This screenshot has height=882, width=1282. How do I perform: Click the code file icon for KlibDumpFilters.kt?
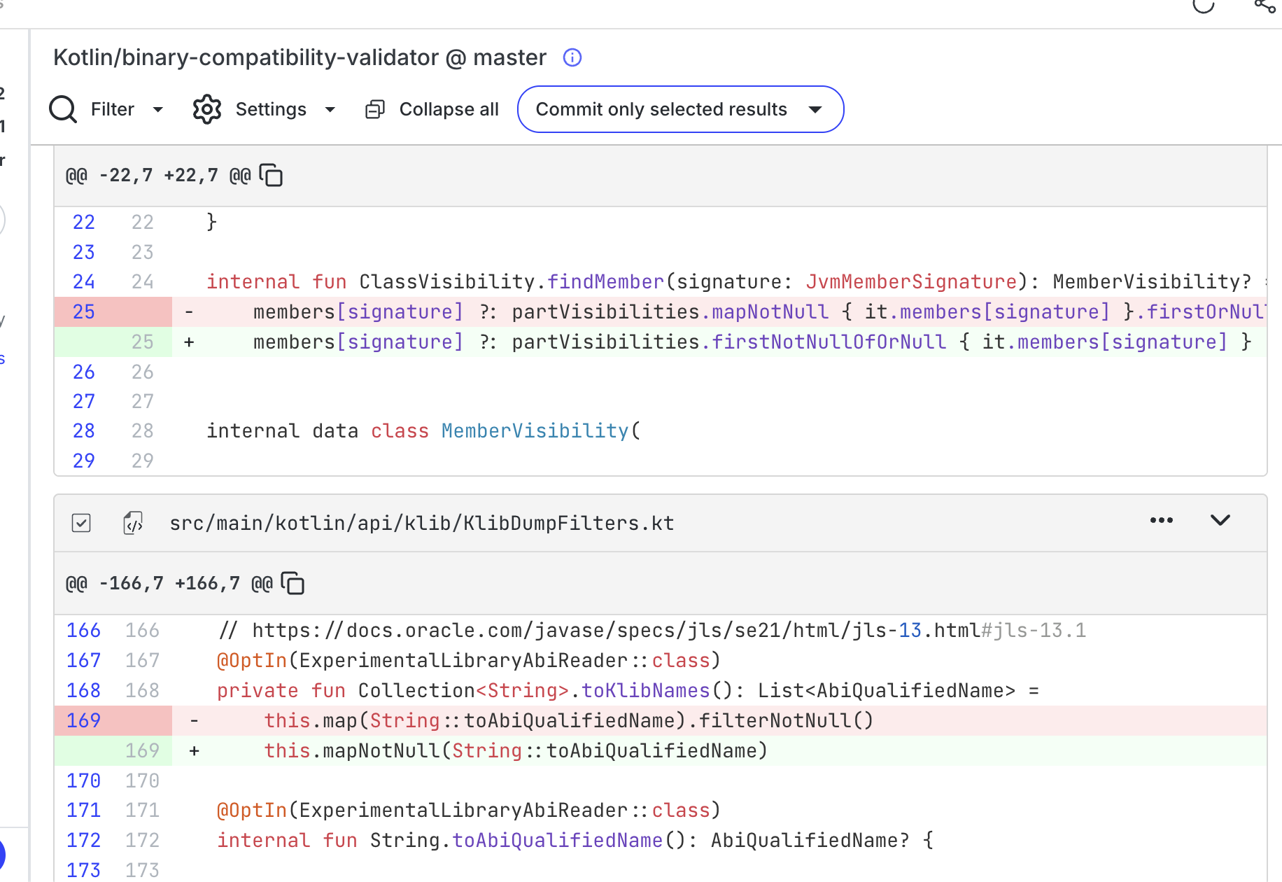pyautogui.click(x=133, y=523)
